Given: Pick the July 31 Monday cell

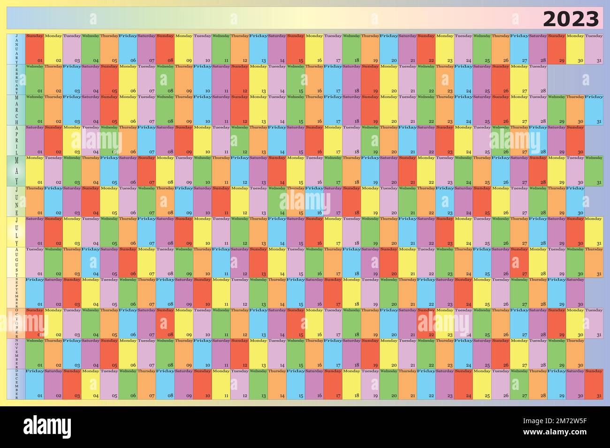Looking at the screenshot, I should [x=594, y=231].
